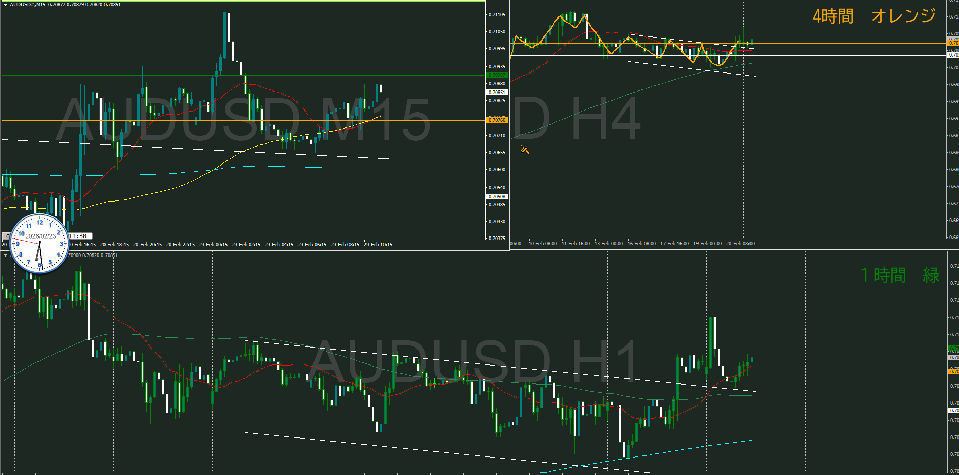This screenshot has width=959, height=475.
Task: Click the orange 4時間 オレンジ text label
Action: pos(874,16)
